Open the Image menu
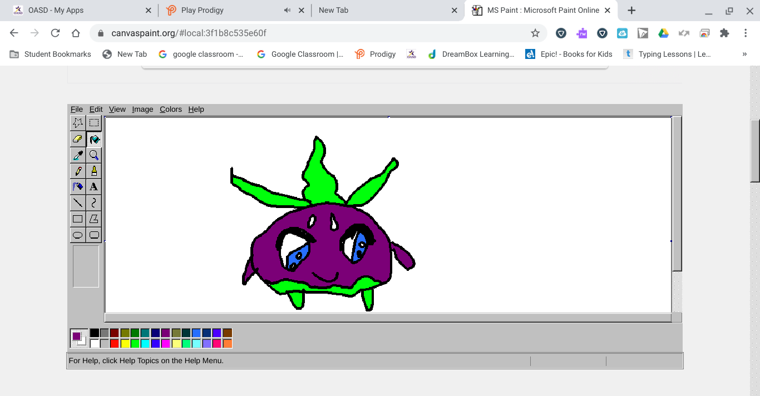Viewport: 760px width, 396px height. (x=142, y=110)
